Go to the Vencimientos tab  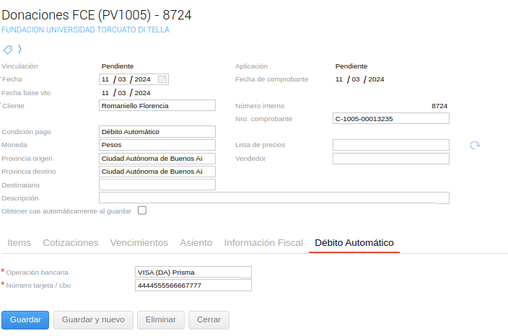pos(139,243)
